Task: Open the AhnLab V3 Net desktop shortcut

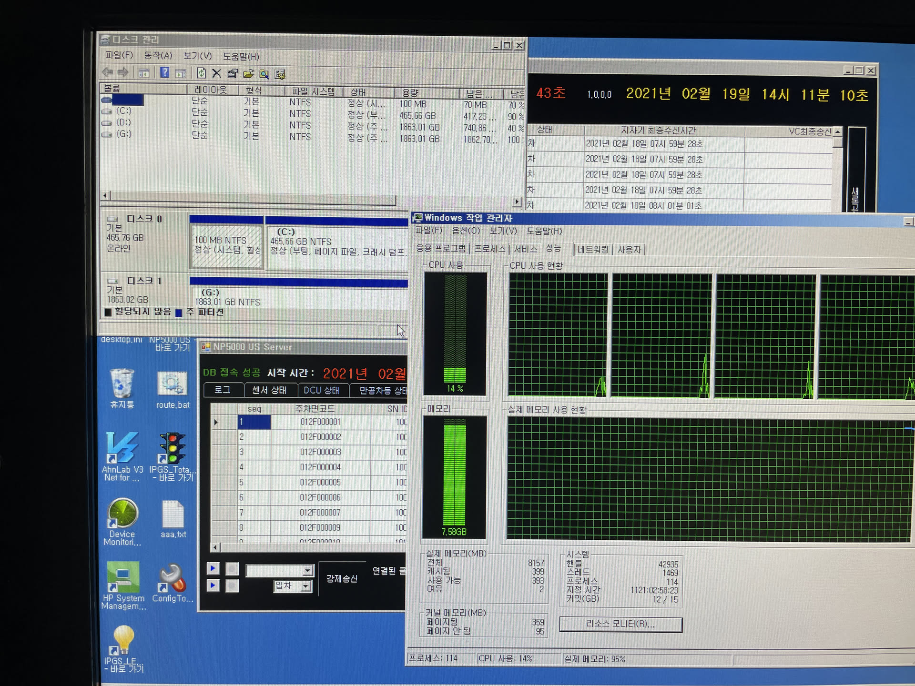Action: point(122,448)
